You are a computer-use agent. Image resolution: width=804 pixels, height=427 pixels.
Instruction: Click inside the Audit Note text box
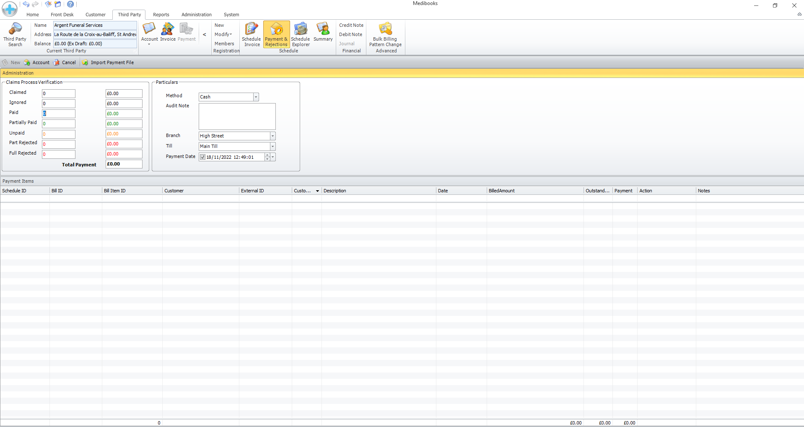click(x=237, y=116)
